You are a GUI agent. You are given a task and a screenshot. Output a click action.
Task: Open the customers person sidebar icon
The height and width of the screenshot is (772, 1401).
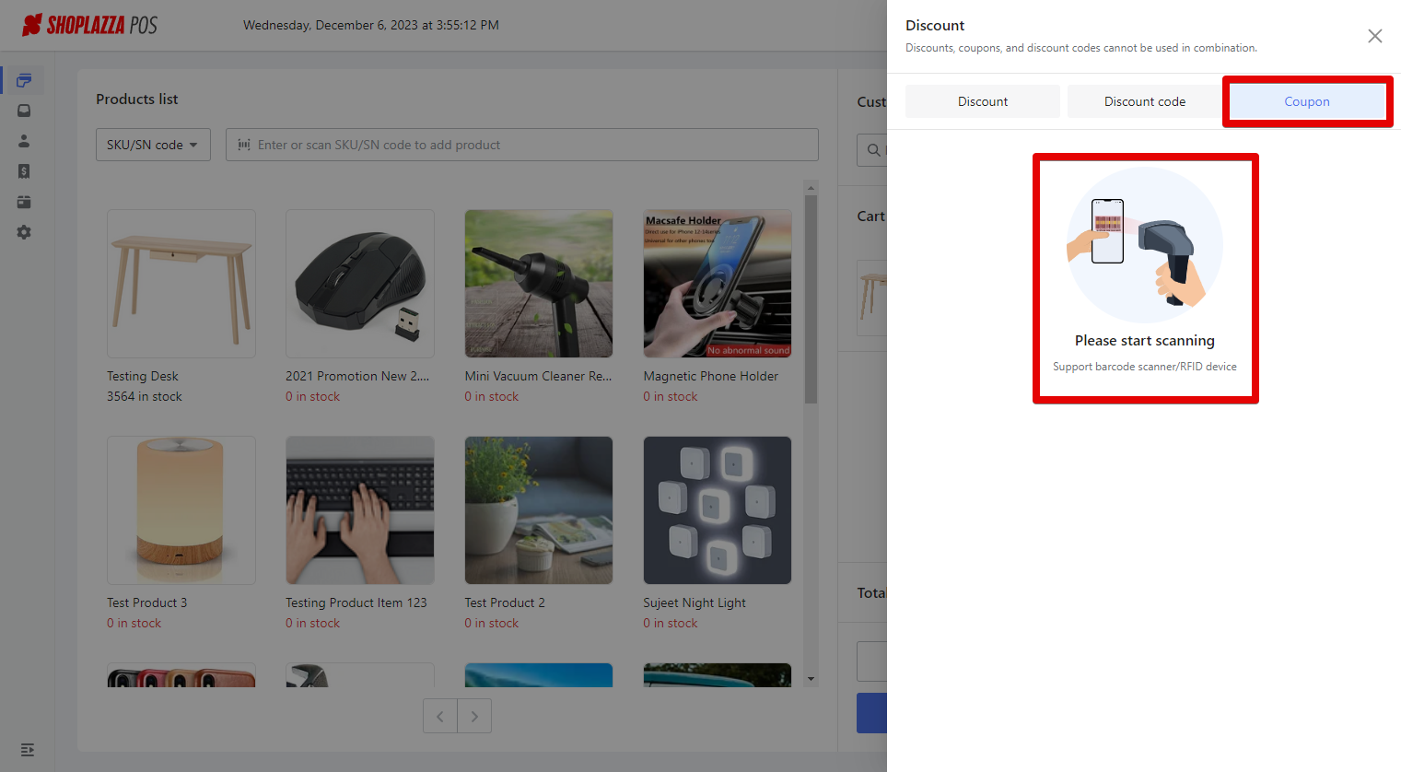coord(24,141)
